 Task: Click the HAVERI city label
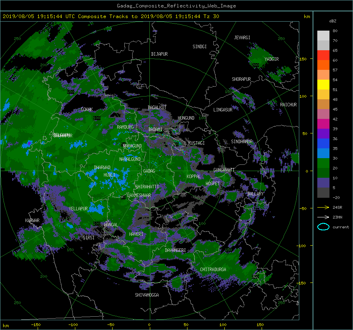(136, 234)
